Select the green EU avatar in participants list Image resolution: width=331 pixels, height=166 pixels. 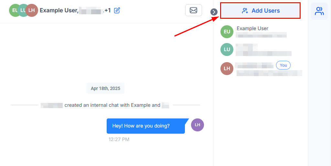(x=227, y=32)
